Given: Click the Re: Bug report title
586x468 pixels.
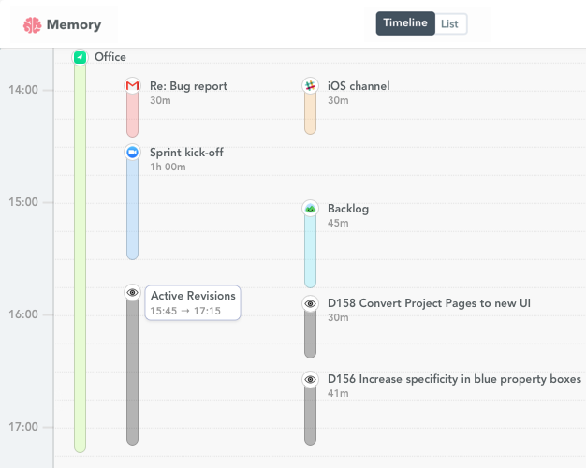Looking at the screenshot, I should tap(188, 86).
